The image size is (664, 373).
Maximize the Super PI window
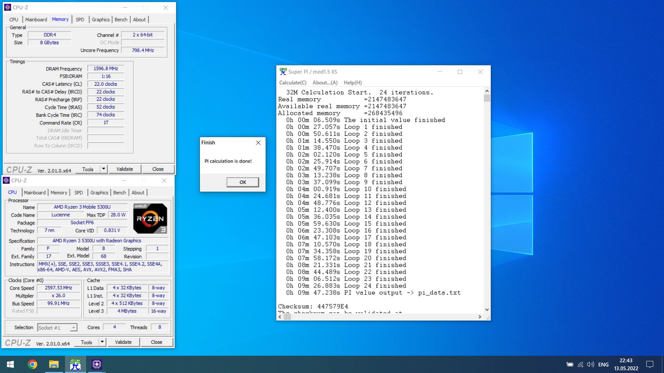[460, 72]
